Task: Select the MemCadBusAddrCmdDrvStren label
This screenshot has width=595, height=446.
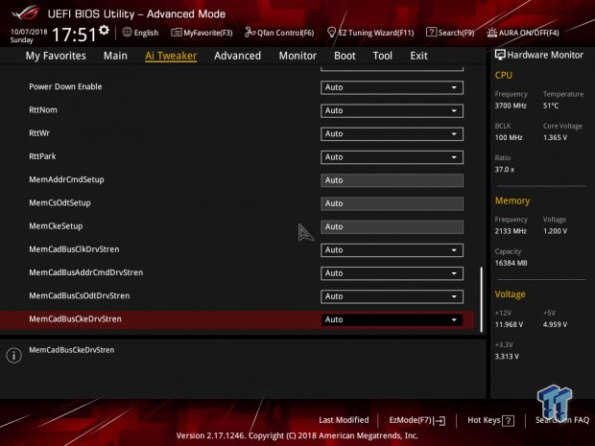Action: point(86,272)
